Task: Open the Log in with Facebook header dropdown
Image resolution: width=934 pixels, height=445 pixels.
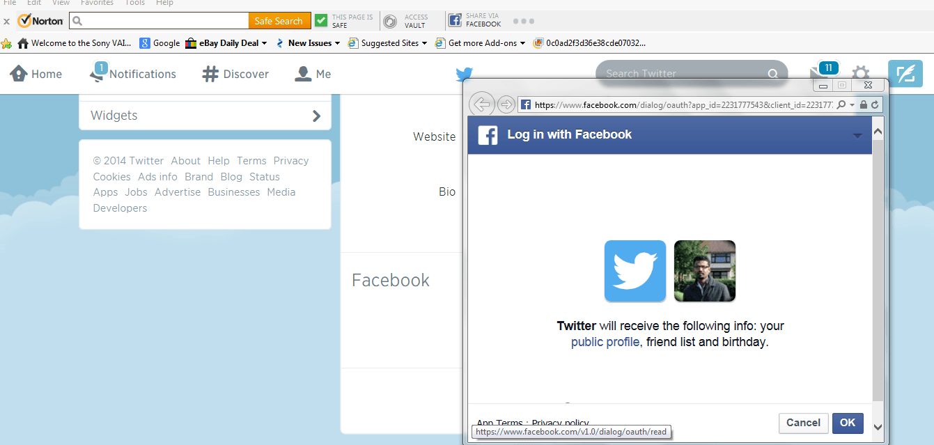Action: (857, 136)
